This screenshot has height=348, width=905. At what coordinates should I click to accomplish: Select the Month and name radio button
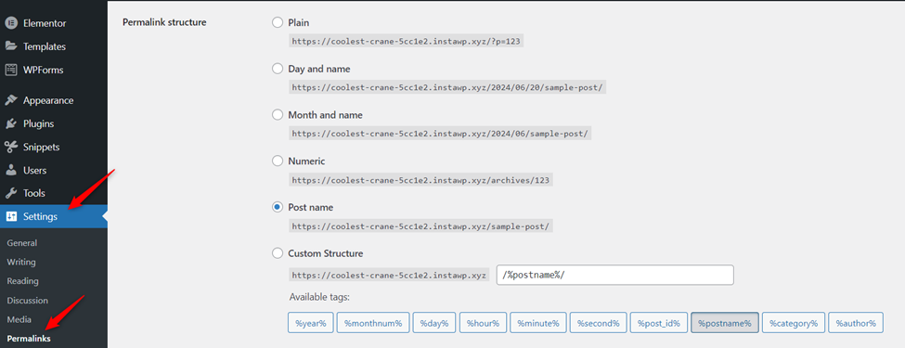point(278,115)
